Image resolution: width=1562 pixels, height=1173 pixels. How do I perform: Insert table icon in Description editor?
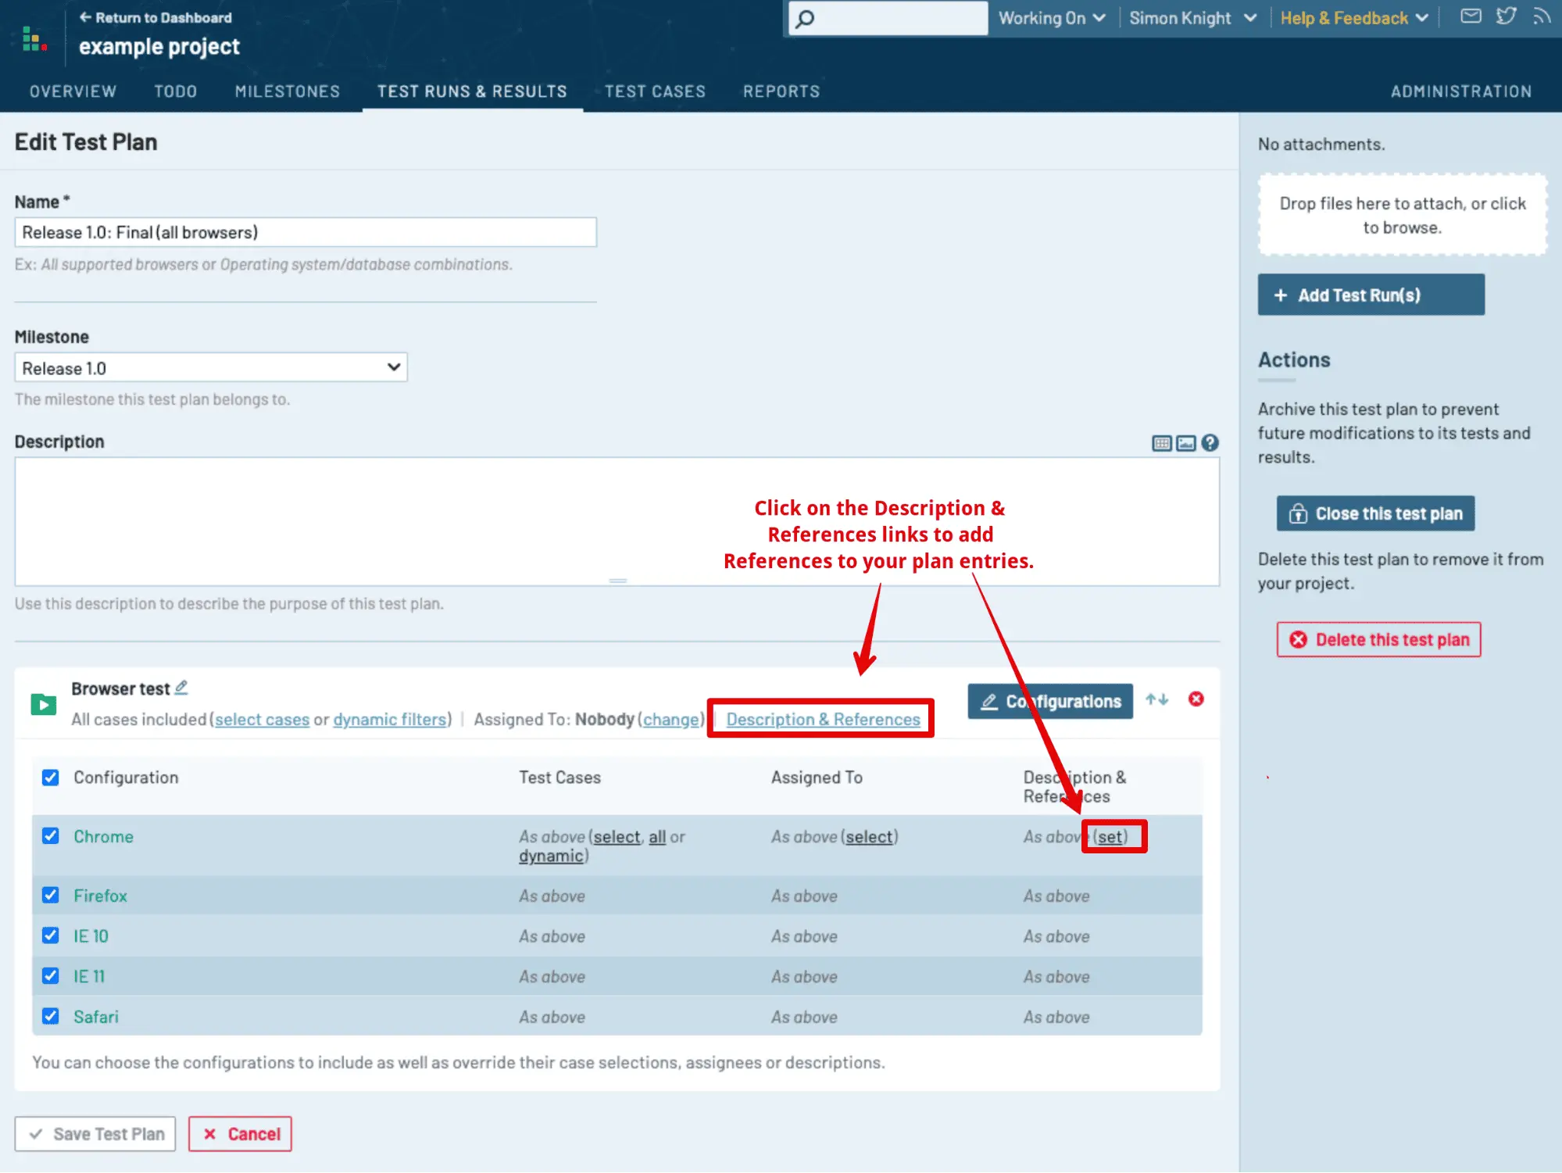point(1162,443)
